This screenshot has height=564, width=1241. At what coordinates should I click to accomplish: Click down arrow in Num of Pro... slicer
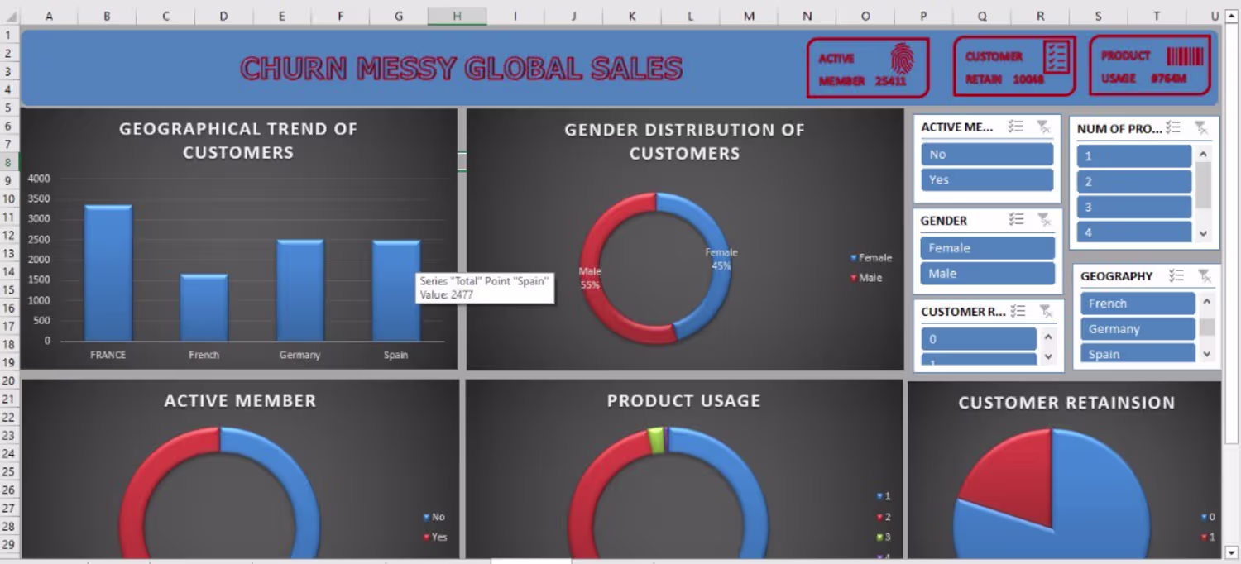[1204, 234]
